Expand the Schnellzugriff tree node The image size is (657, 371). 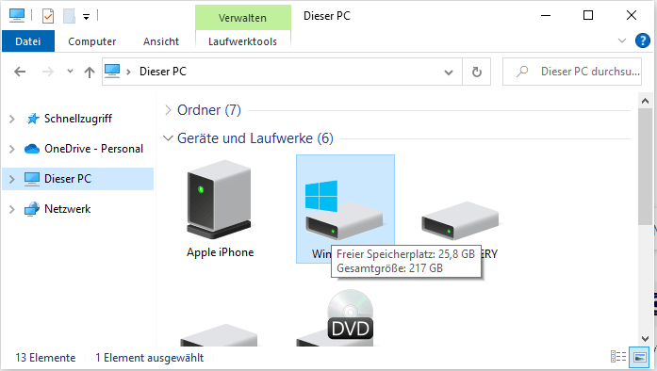point(11,119)
